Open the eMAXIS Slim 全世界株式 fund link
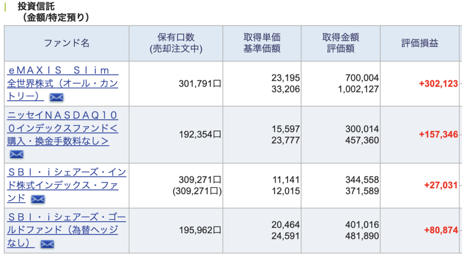462x255 pixels. coord(63,83)
